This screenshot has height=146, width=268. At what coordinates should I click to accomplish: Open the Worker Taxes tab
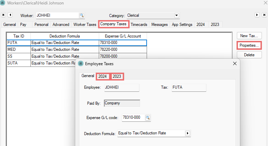pos(85,25)
